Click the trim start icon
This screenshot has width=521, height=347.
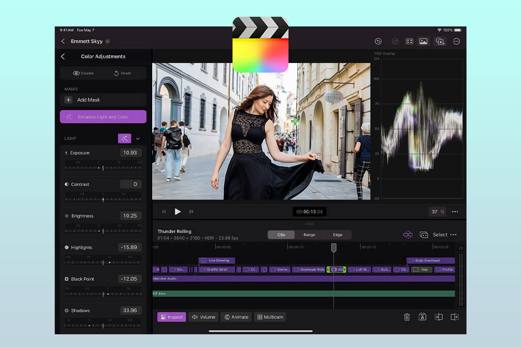[x=439, y=317]
